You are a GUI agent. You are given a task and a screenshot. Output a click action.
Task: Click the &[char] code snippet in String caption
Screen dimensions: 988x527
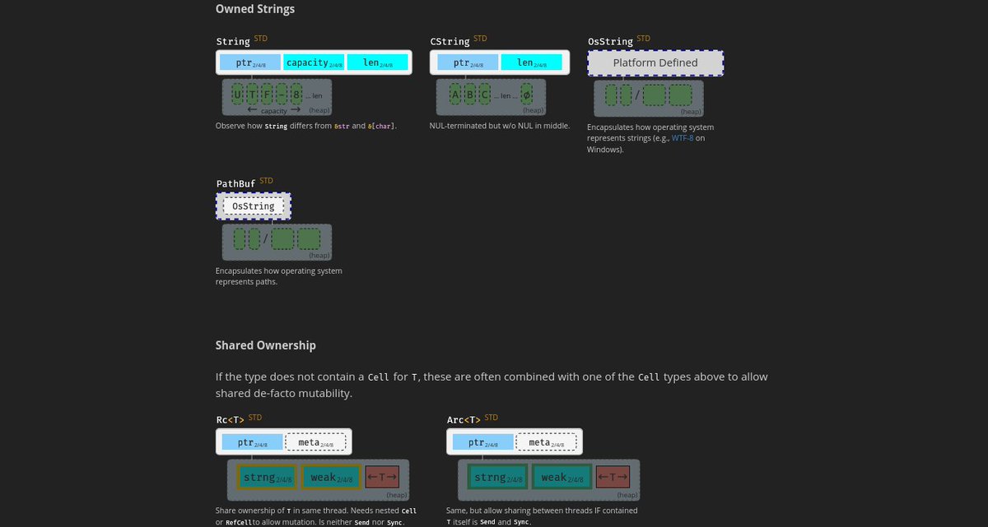coord(381,126)
